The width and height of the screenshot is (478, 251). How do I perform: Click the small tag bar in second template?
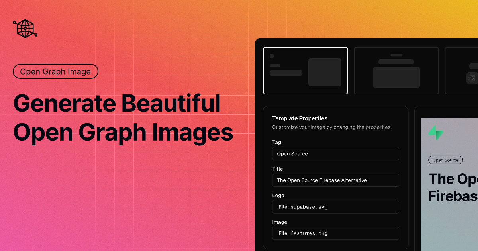coord(396,55)
